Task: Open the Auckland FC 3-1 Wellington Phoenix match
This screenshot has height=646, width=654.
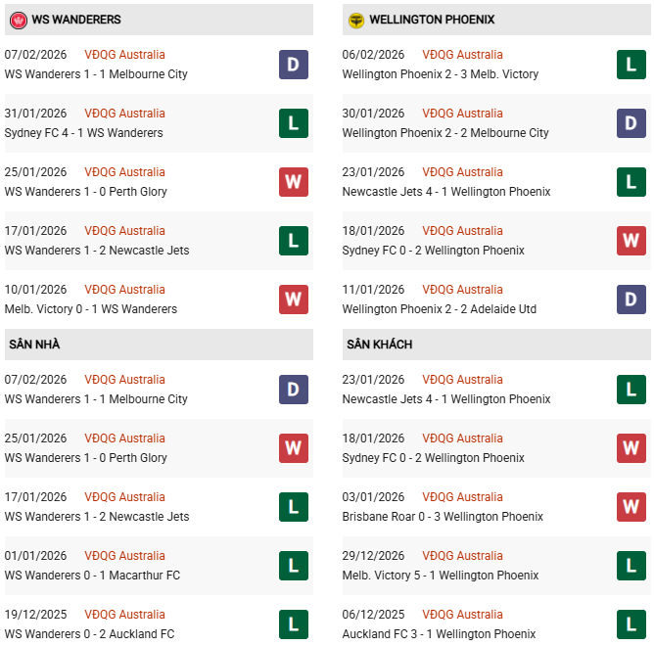Action: (440, 634)
